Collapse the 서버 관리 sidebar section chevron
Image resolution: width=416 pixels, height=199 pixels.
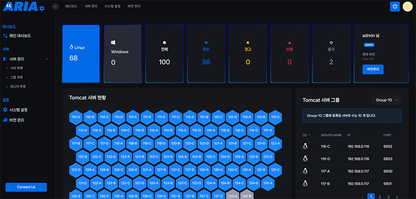pyautogui.click(x=47, y=59)
